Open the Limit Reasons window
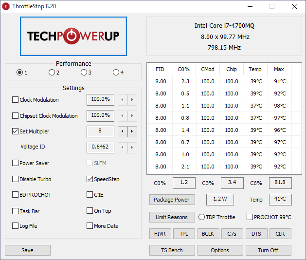This screenshot has height=260, width=306. (x=172, y=217)
